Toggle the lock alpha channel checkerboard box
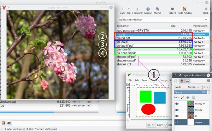Image resolution: width=212 pixels, height=131 pixels. point(194,97)
